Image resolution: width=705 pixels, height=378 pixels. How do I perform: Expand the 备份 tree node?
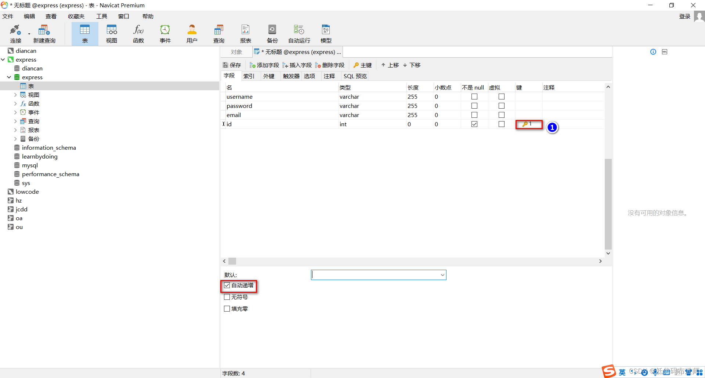(15, 139)
